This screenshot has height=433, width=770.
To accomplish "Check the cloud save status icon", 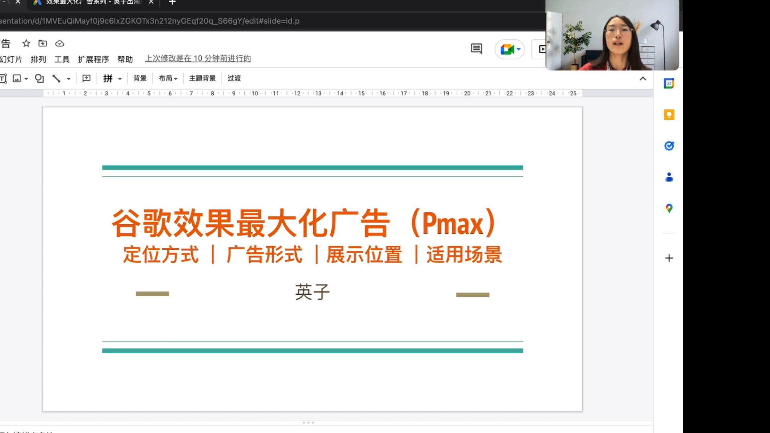I will (x=59, y=43).
